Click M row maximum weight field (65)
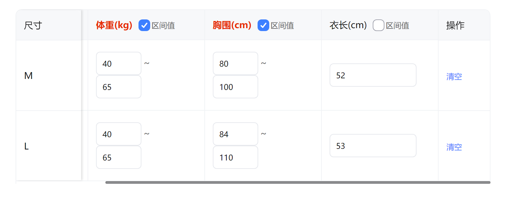This screenshot has height=209, width=508. coord(119,87)
